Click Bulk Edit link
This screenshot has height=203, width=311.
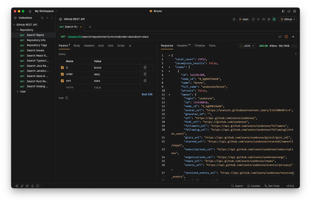coord(147,94)
